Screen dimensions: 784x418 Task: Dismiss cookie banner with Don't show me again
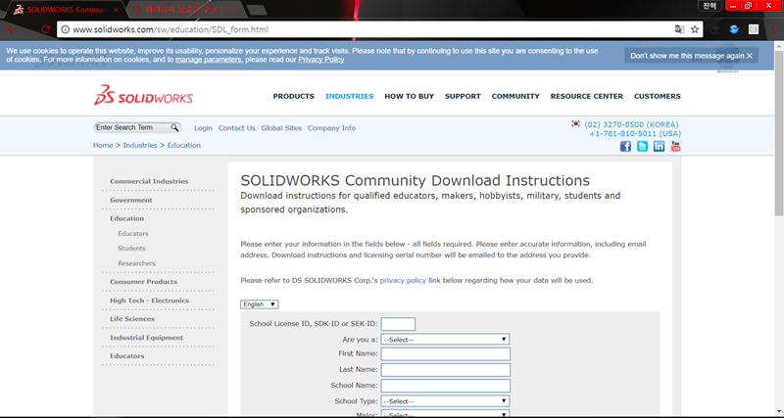click(691, 56)
